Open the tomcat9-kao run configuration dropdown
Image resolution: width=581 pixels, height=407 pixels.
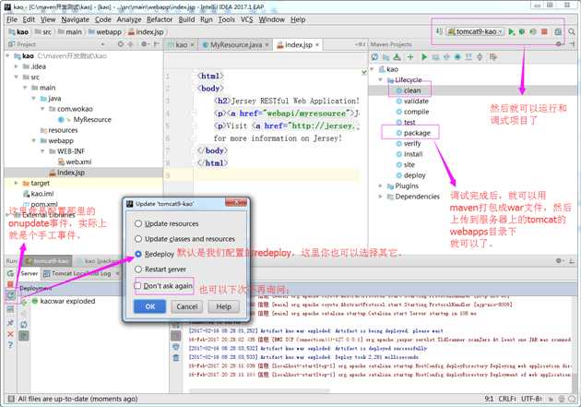tap(476, 32)
